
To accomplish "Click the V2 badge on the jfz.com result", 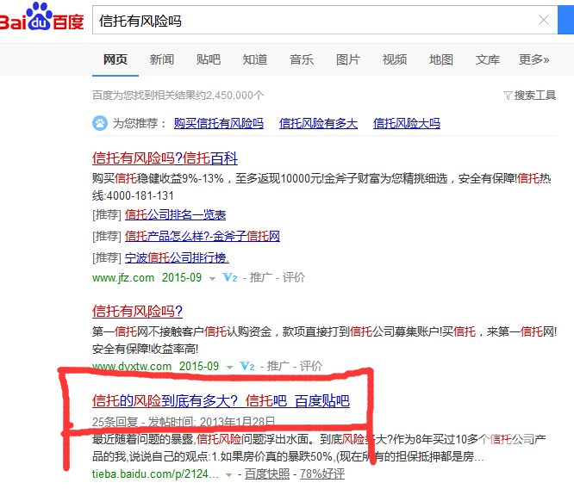I will (x=230, y=278).
